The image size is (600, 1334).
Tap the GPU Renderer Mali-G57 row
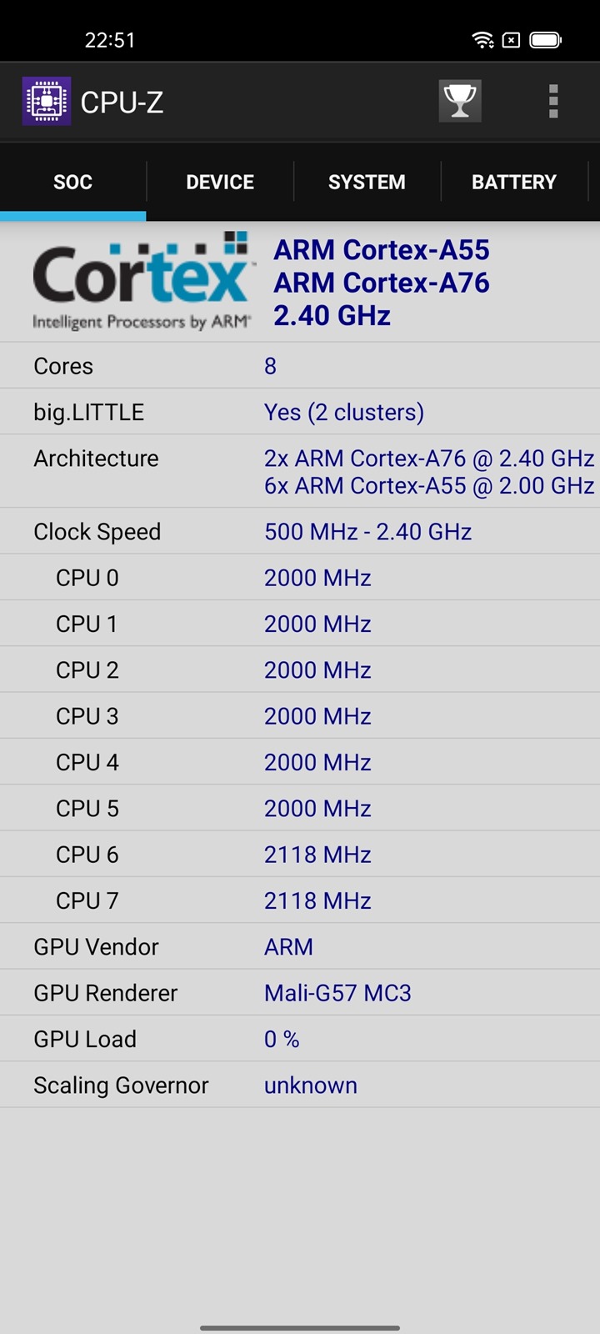pos(300,993)
